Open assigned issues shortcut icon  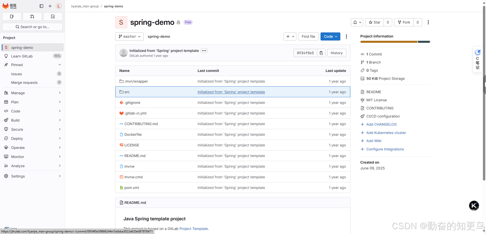click(12, 16)
